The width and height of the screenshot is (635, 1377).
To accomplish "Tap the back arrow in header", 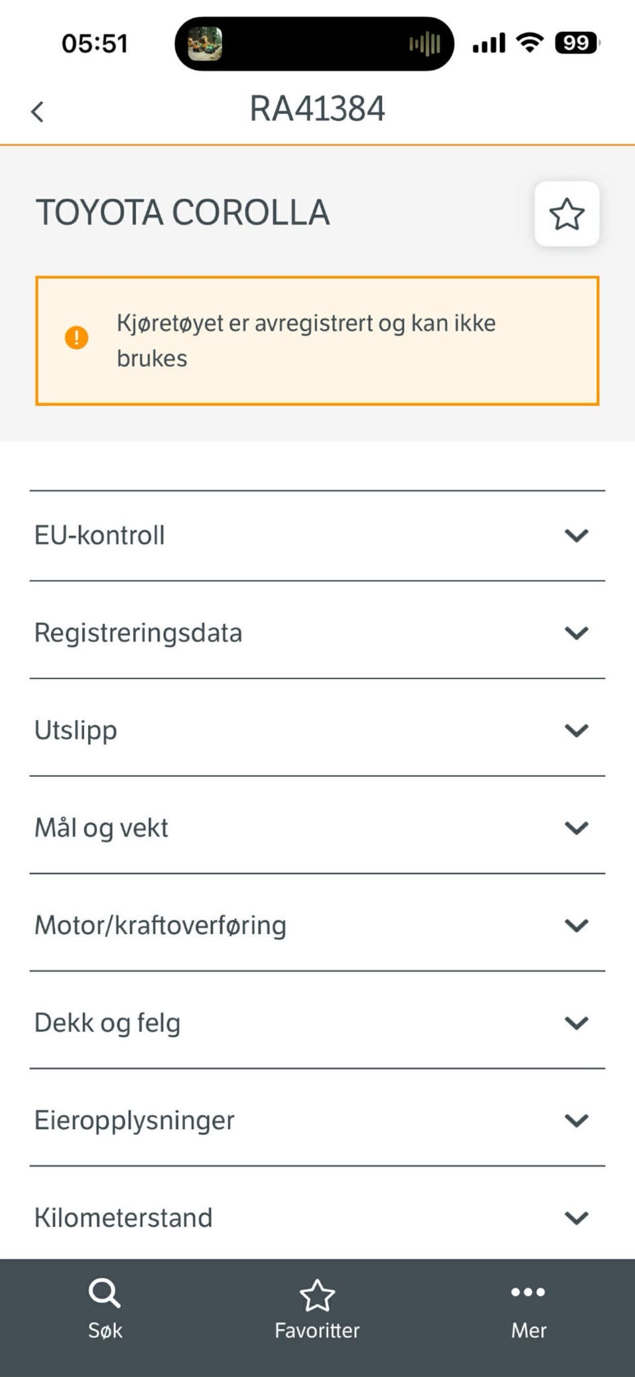I will click(x=38, y=111).
